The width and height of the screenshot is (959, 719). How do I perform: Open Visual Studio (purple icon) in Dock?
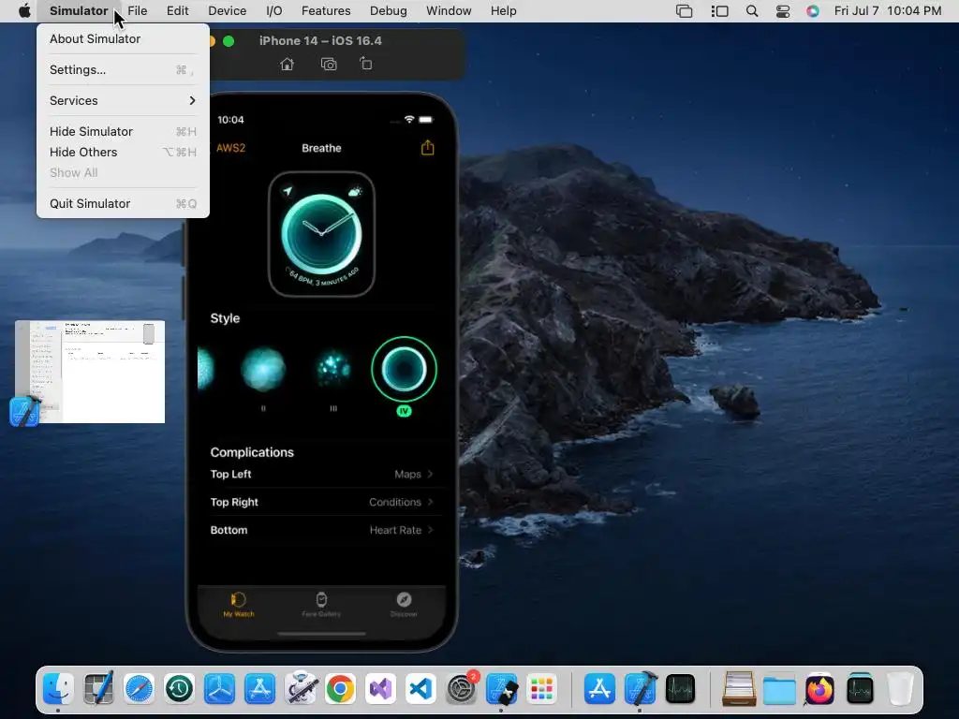click(380, 689)
